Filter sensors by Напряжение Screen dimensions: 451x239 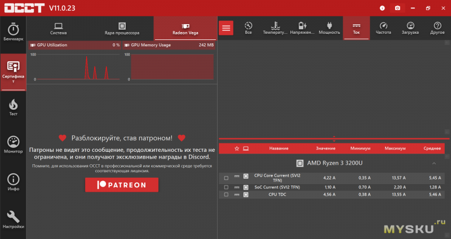[302, 28]
